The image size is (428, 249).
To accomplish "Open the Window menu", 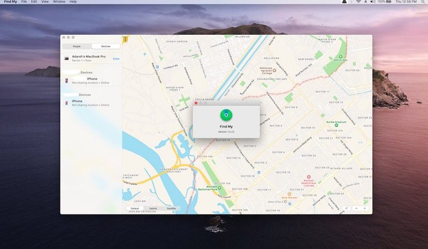I will click(x=59, y=2).
